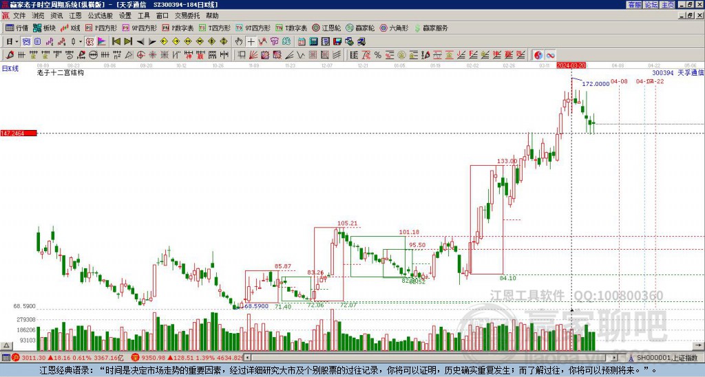Open the 交易委托 menu
The width and height of the screenshot is (705, 377).
point(187,16)
